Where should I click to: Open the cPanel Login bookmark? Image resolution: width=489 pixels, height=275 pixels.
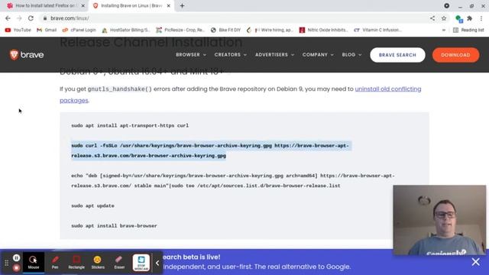79,30
